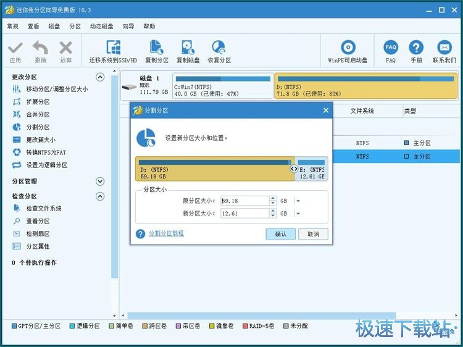
Task: Click the horizontal scrollbar of the partition list
Action: pyautogui.click(x=261, y=316)
